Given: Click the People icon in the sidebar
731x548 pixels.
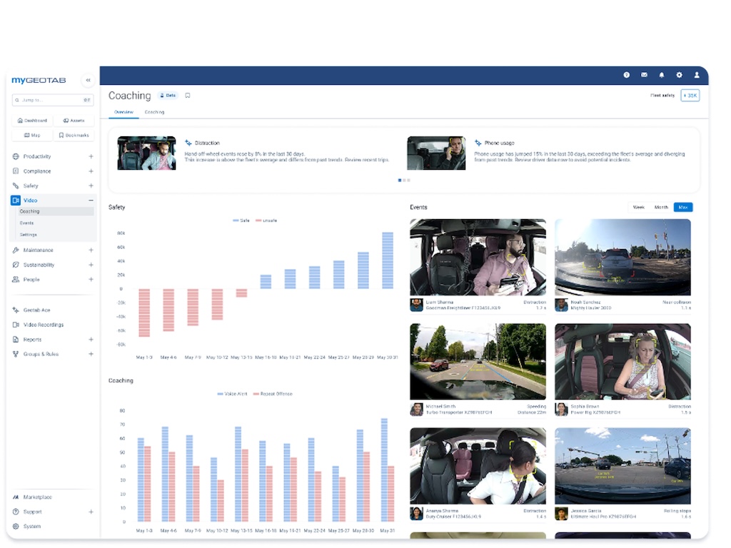Looking at the screenshot, I should (16, 280).
